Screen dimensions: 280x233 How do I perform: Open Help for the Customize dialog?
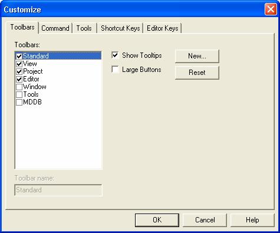pyautogui.click(x=252, y=220)
